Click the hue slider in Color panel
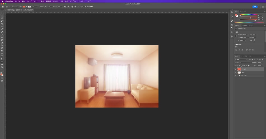266x139 pixels. [249, 15]
